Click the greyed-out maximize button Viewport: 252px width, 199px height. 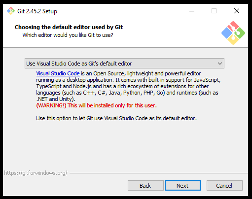point(214,11)
